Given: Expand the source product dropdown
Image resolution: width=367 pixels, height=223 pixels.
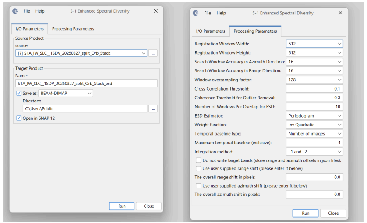Looking at the screenshot, I should 81,53.
